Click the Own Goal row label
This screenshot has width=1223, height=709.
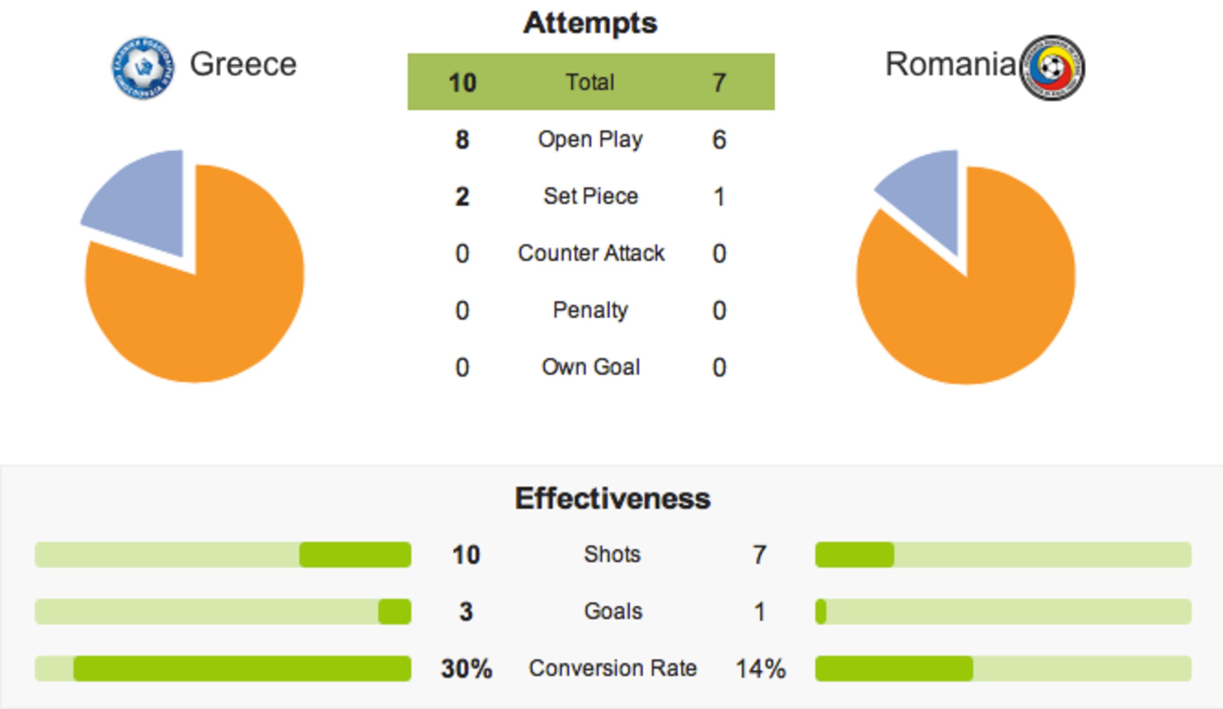(x=590, y=367)
